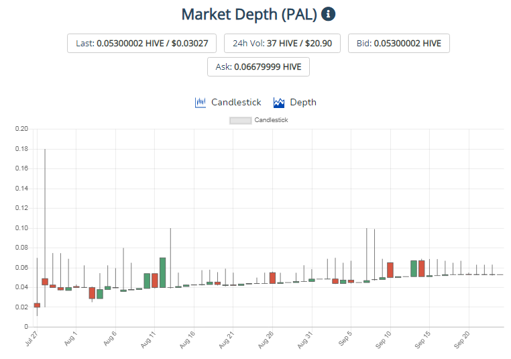Click the tall red candle reaching 0.18

(x=45, y=282)
